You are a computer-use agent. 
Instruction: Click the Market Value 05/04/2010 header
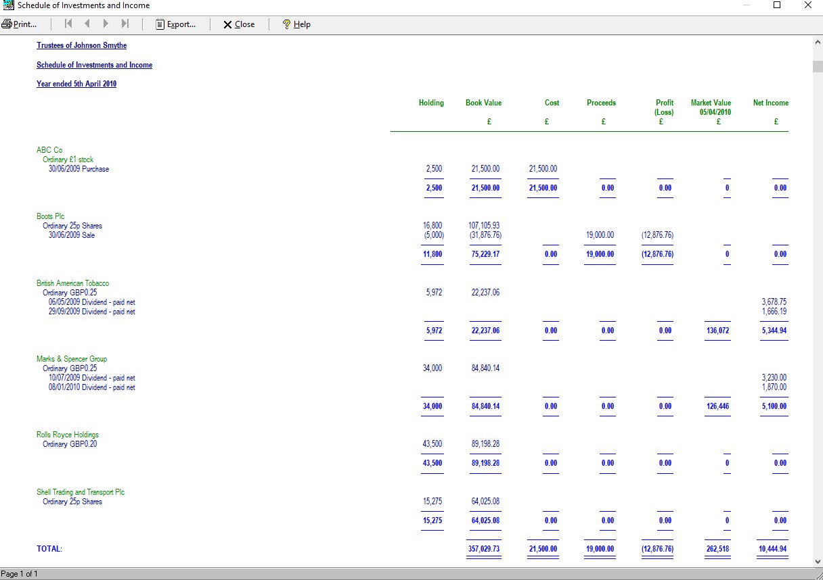(x=711, y=107)
